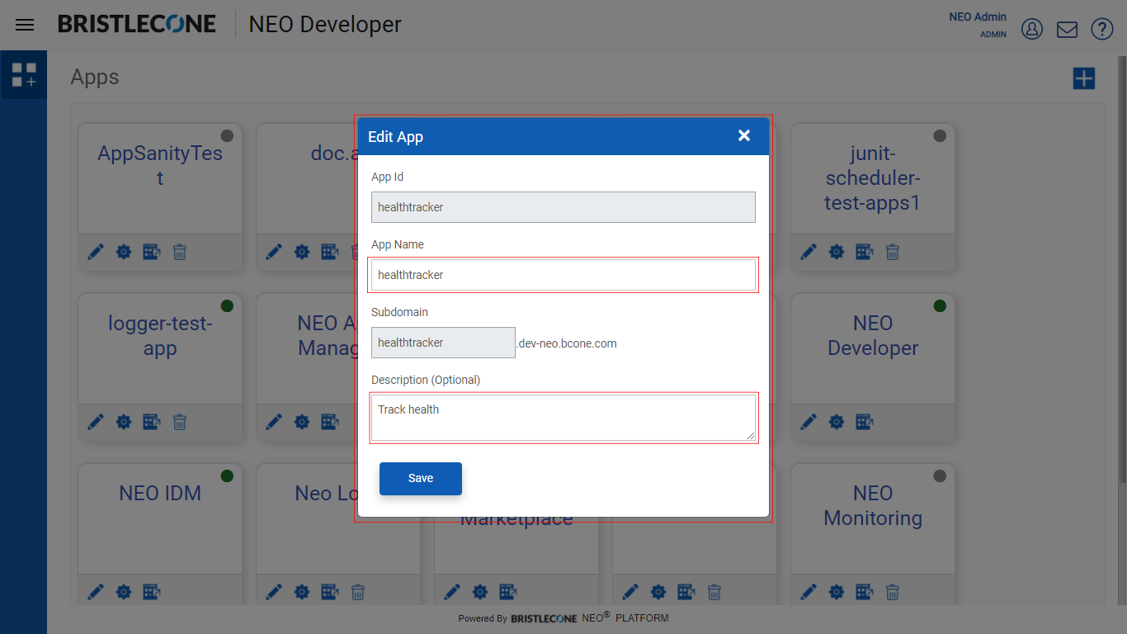Open NEO Monitoring settings gear icon

tap(837, 592)
